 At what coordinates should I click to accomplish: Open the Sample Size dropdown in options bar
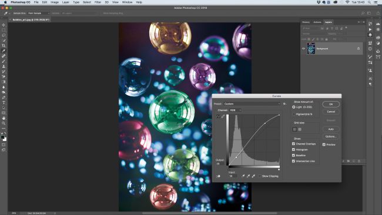(38, 13)
